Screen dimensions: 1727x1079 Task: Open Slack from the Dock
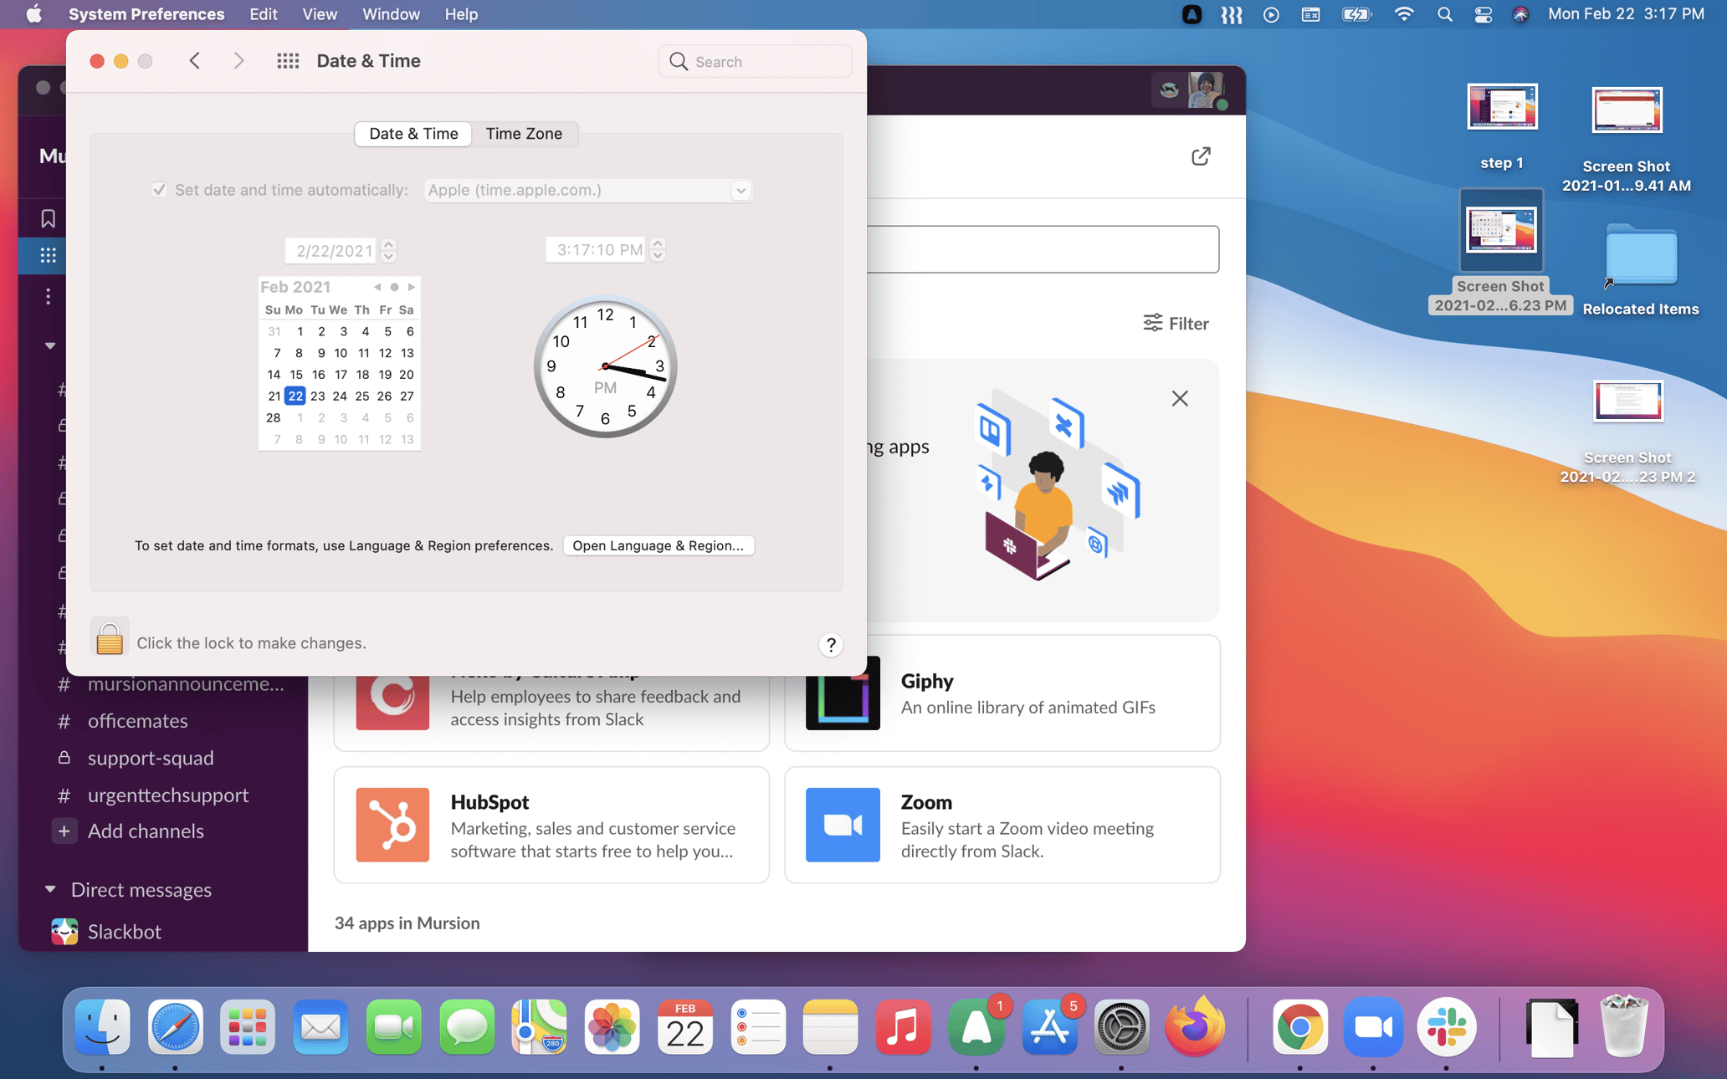tap(1447, 1028)
